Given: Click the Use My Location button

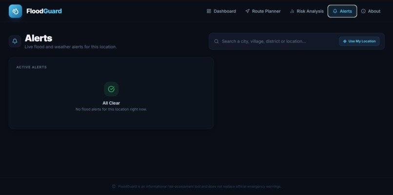Looking at the screenshot, I should click(x=359, y=41).
